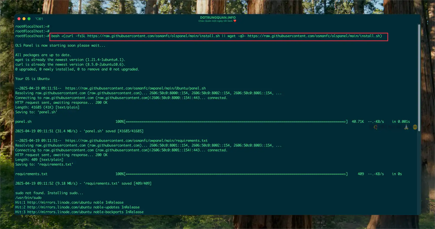
Task: Click the 'in 0s' download time
Action: pos(397,174)
